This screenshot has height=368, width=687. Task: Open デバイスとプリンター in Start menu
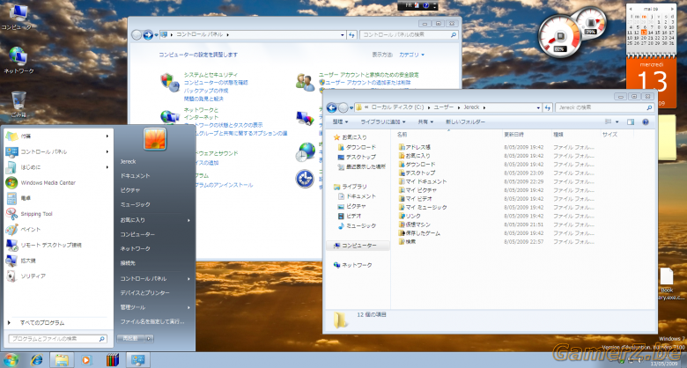pos(144,292)
